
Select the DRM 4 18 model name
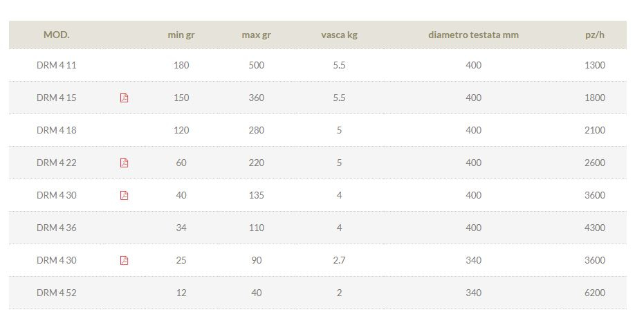click(x=57, y=130)
